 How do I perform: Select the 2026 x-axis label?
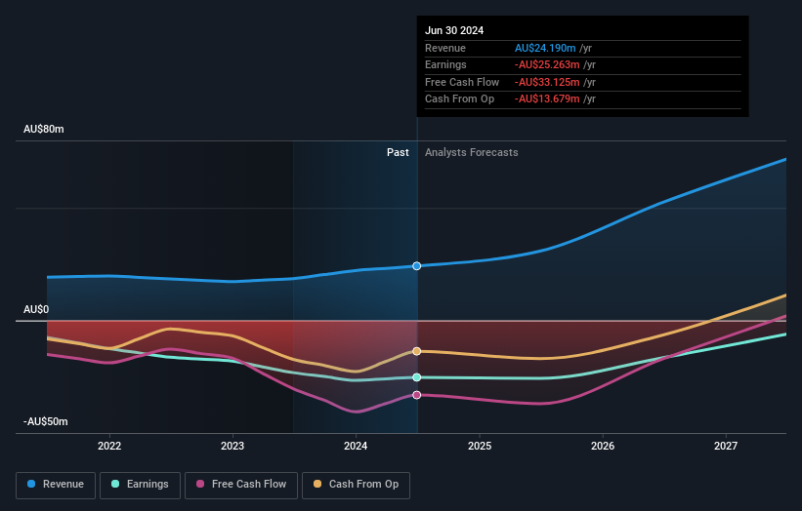point(603,446)
